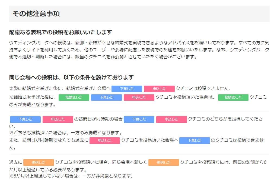The height and width of the screenshot is (184, 274).
Task: Click pink 申込した badge before クチコミを投稿頂いた場合は
Action: pos(139,98)
